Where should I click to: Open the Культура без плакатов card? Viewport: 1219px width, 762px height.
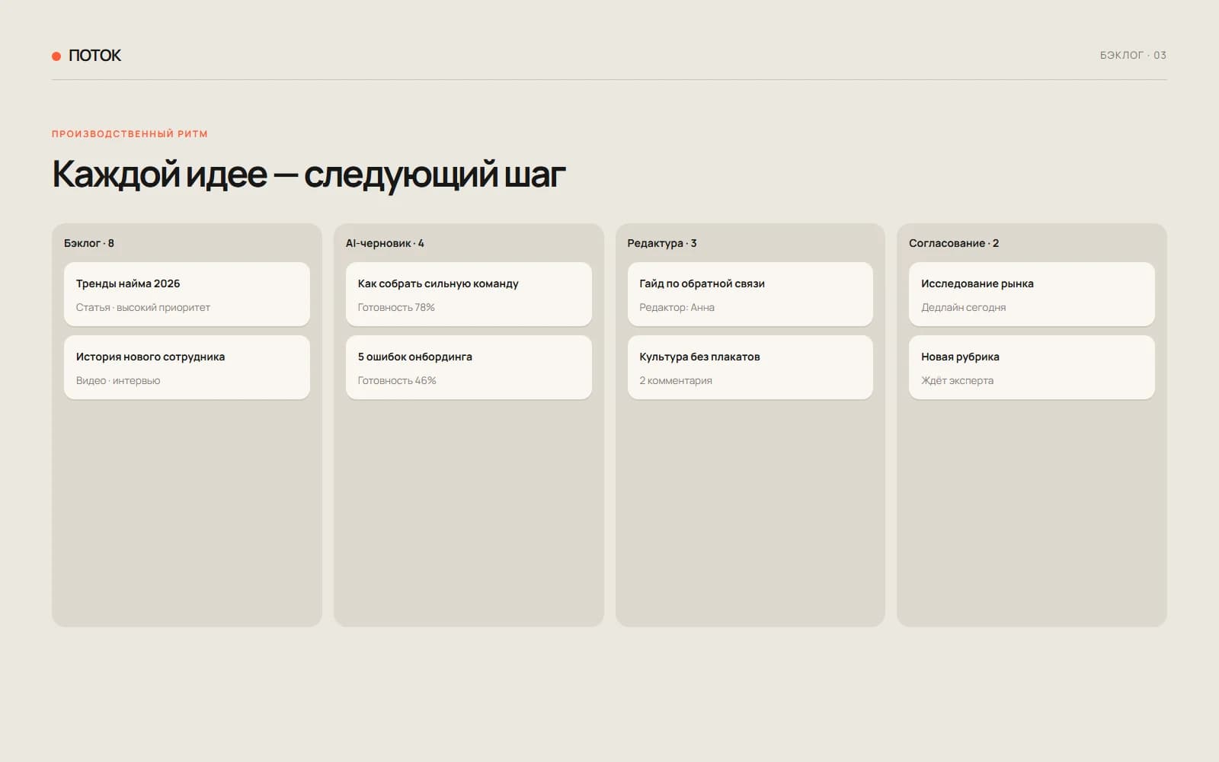point(750,367)
